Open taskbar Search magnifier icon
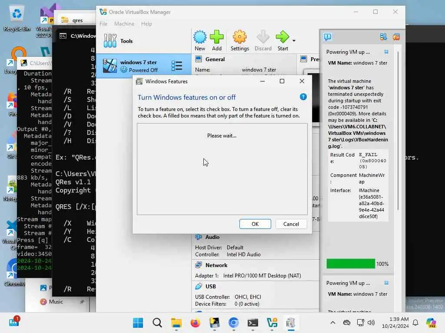 [x=157, y=323]
